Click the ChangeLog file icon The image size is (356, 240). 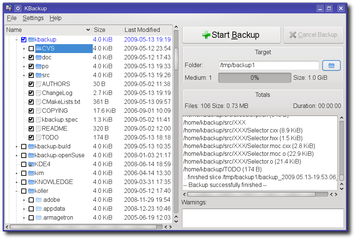click(x=39, y=93)
